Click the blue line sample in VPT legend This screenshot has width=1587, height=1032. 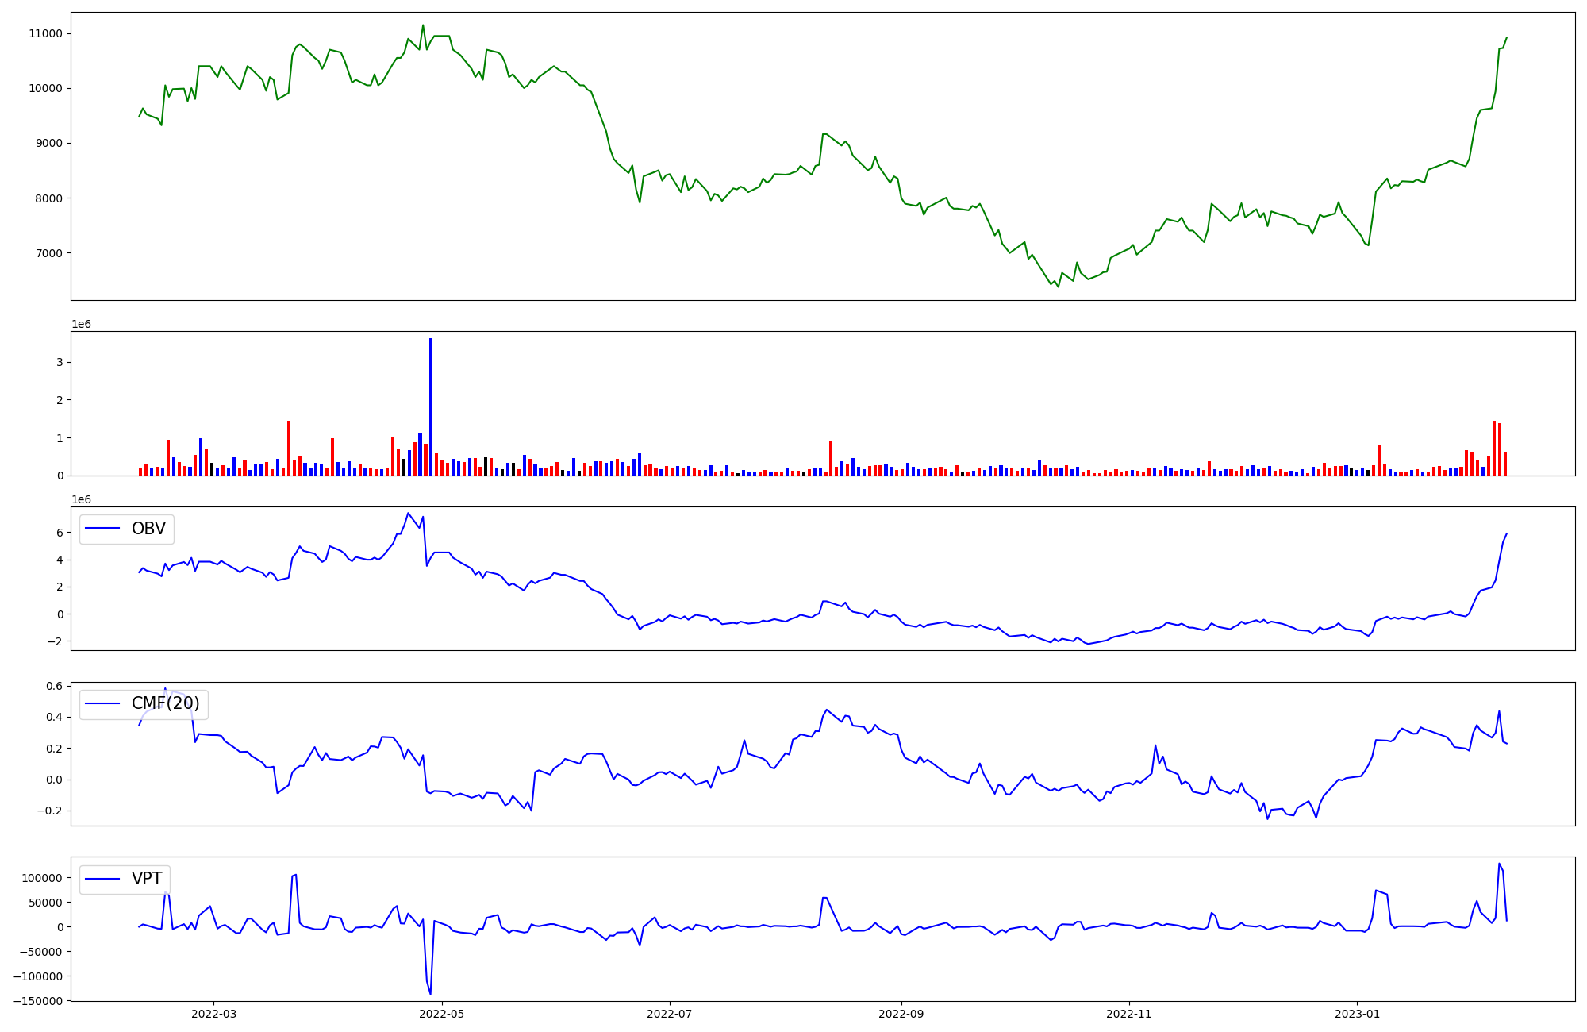coord(102,879)
